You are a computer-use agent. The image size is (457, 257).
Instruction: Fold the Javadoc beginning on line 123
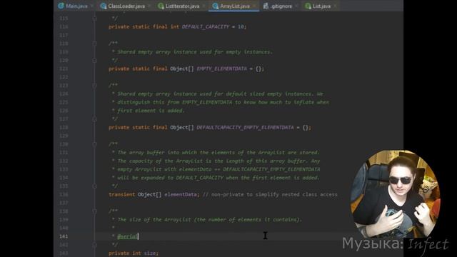click(95, 86)
